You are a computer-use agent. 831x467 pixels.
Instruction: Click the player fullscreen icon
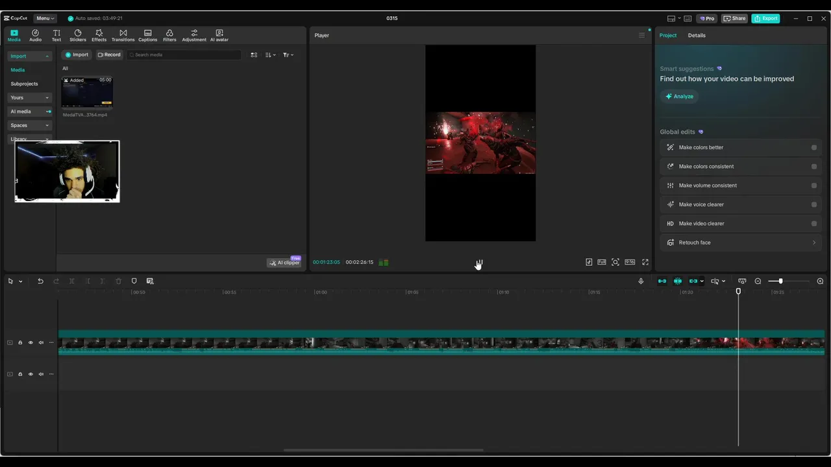coord(645,262)
